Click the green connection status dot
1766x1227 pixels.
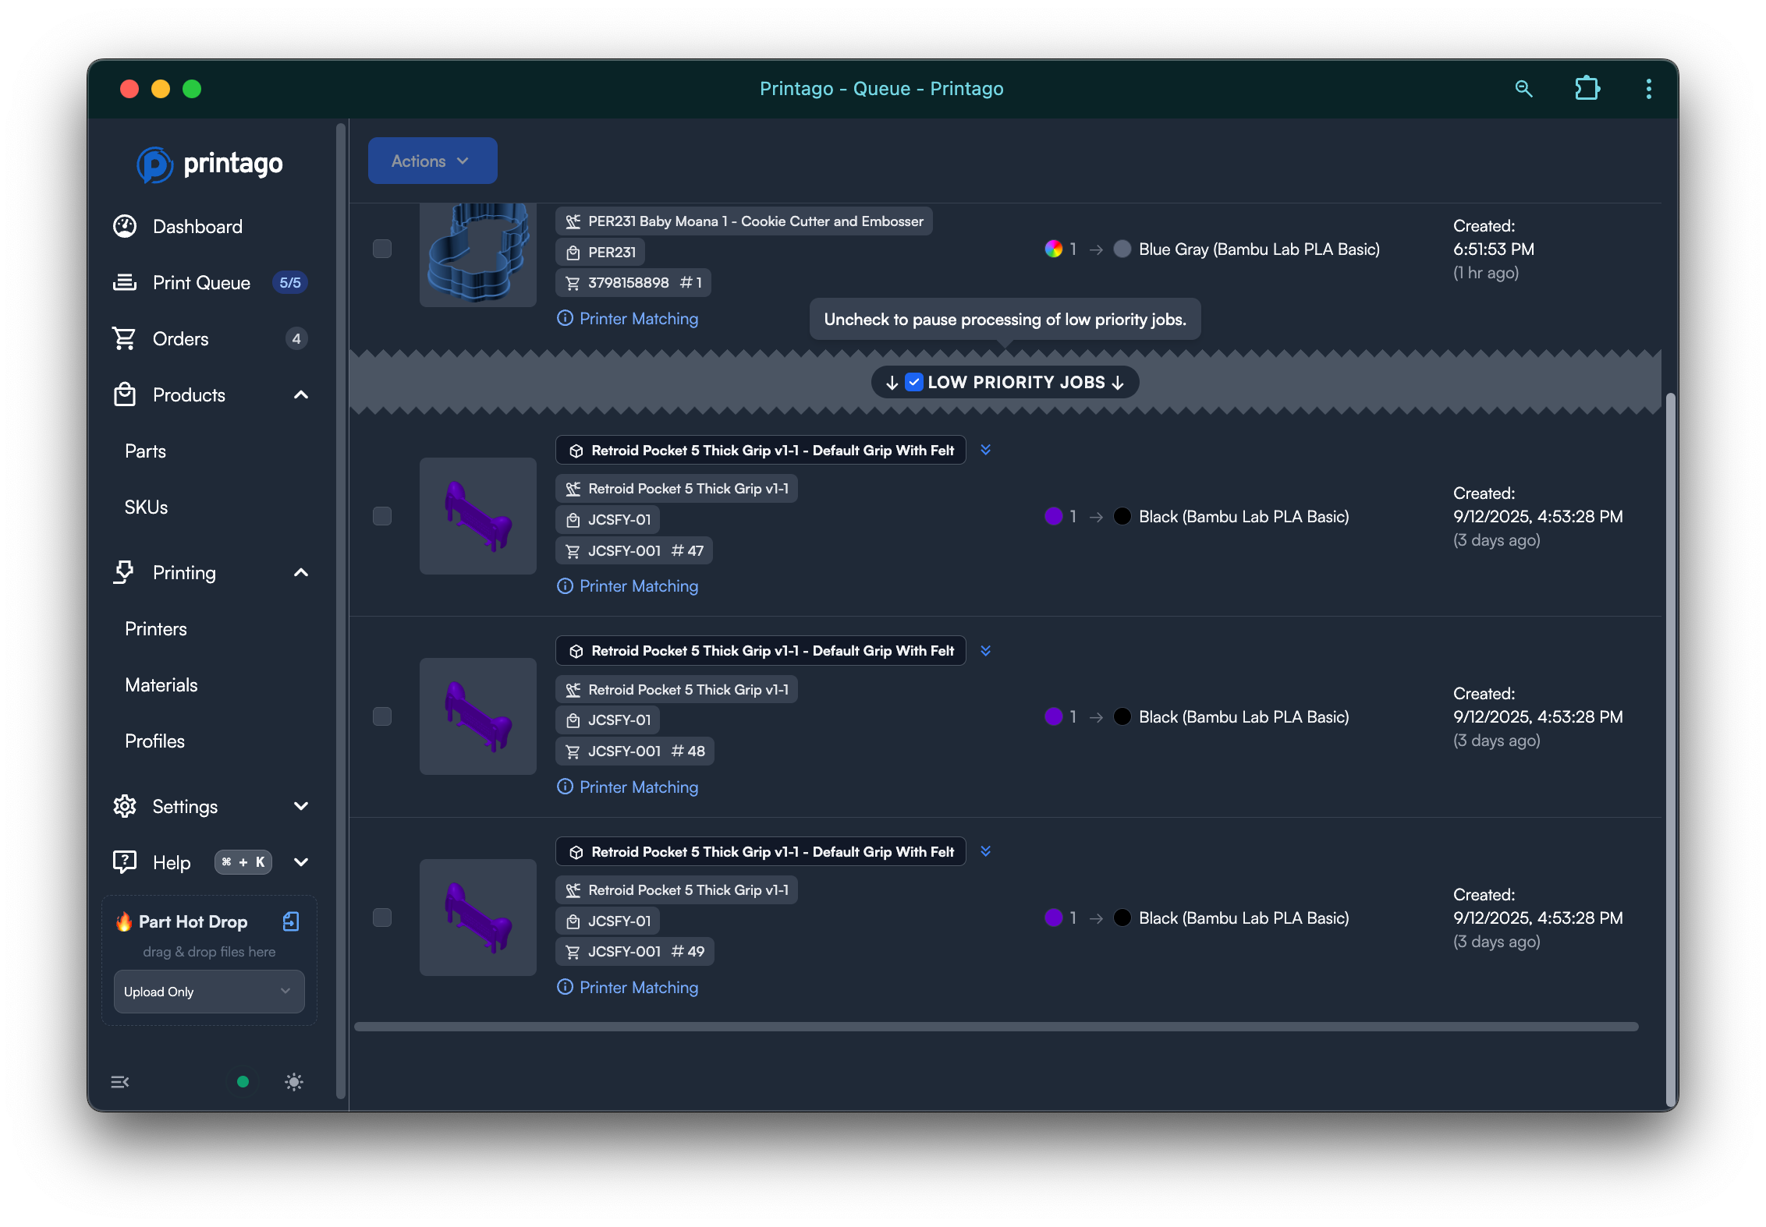point(243,1082)
